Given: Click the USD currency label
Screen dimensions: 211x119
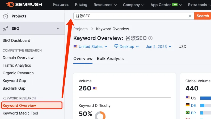Looking at the screenshot, I should [182, 47].
